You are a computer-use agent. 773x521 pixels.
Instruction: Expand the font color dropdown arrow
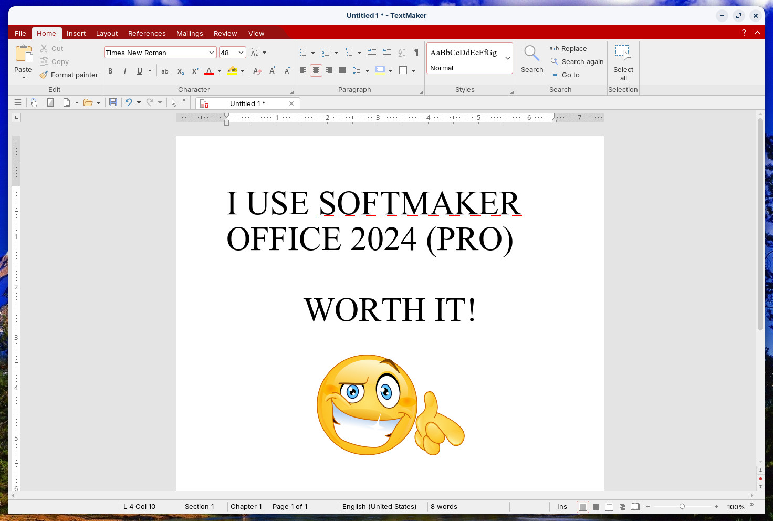click(x=219, y=71)
